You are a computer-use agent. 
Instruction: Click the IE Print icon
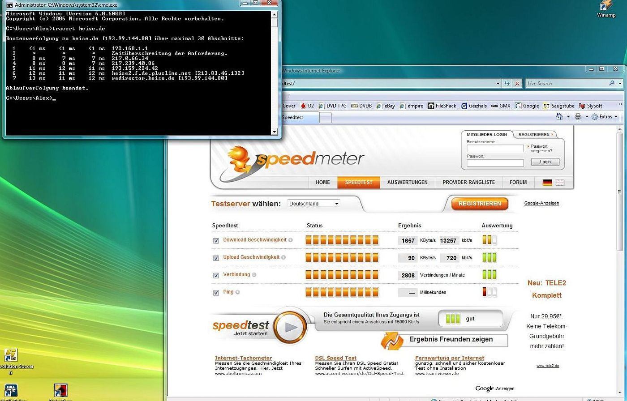point(578,117)
